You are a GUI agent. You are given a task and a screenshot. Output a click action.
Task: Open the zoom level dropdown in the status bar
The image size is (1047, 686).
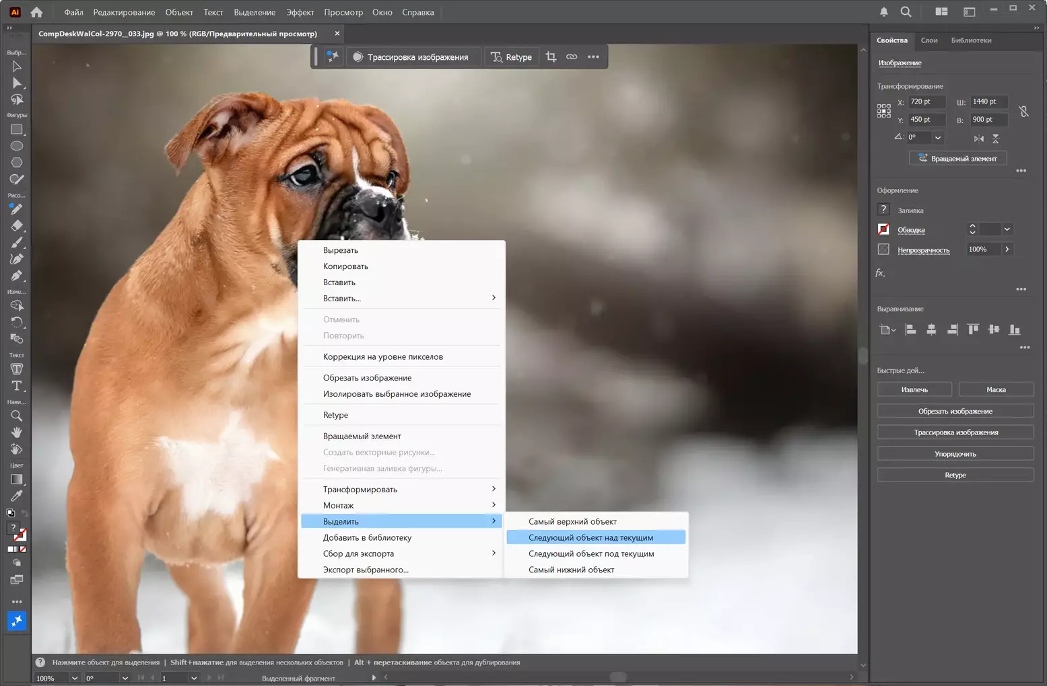pyautogui.click(x=74, y=678)
